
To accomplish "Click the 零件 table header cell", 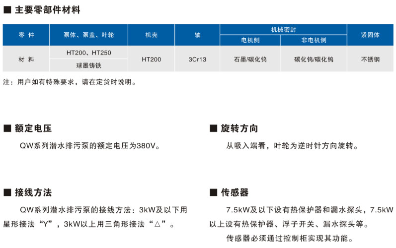I will (26, 35).
